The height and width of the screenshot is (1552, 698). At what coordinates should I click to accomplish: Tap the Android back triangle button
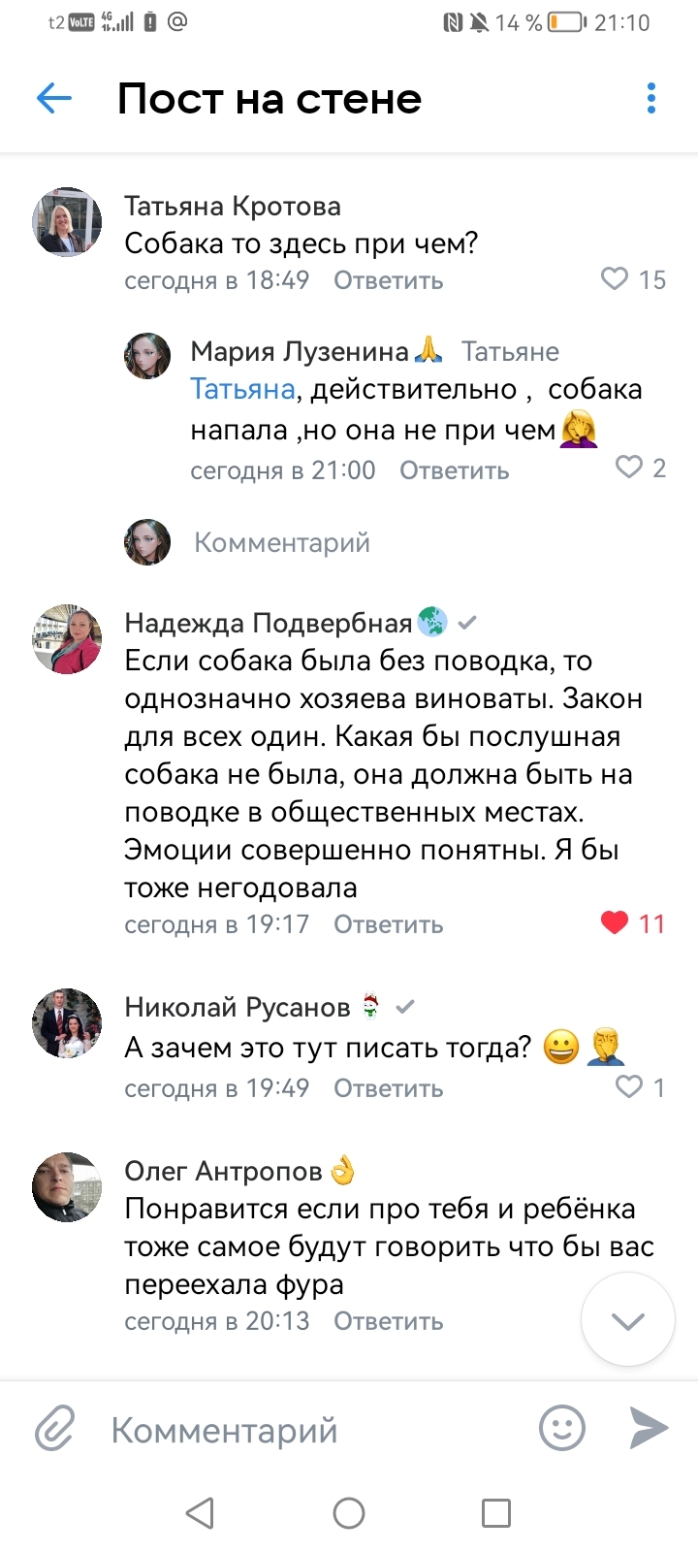(x=201, y=1512)
